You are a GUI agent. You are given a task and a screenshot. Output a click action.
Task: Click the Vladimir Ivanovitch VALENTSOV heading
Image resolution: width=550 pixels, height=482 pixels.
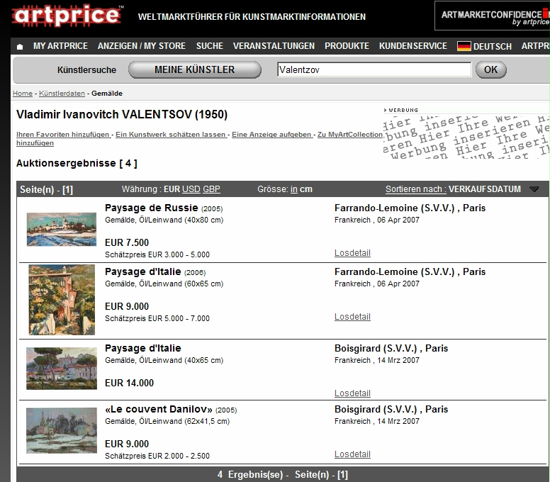(x=122, y=114)
